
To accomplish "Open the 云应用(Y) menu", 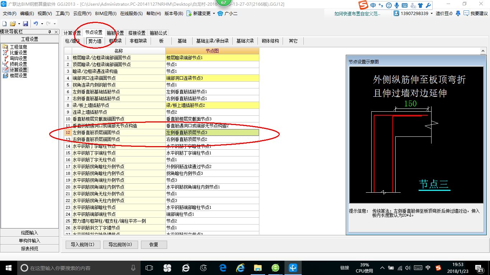I will coord(82,14).
